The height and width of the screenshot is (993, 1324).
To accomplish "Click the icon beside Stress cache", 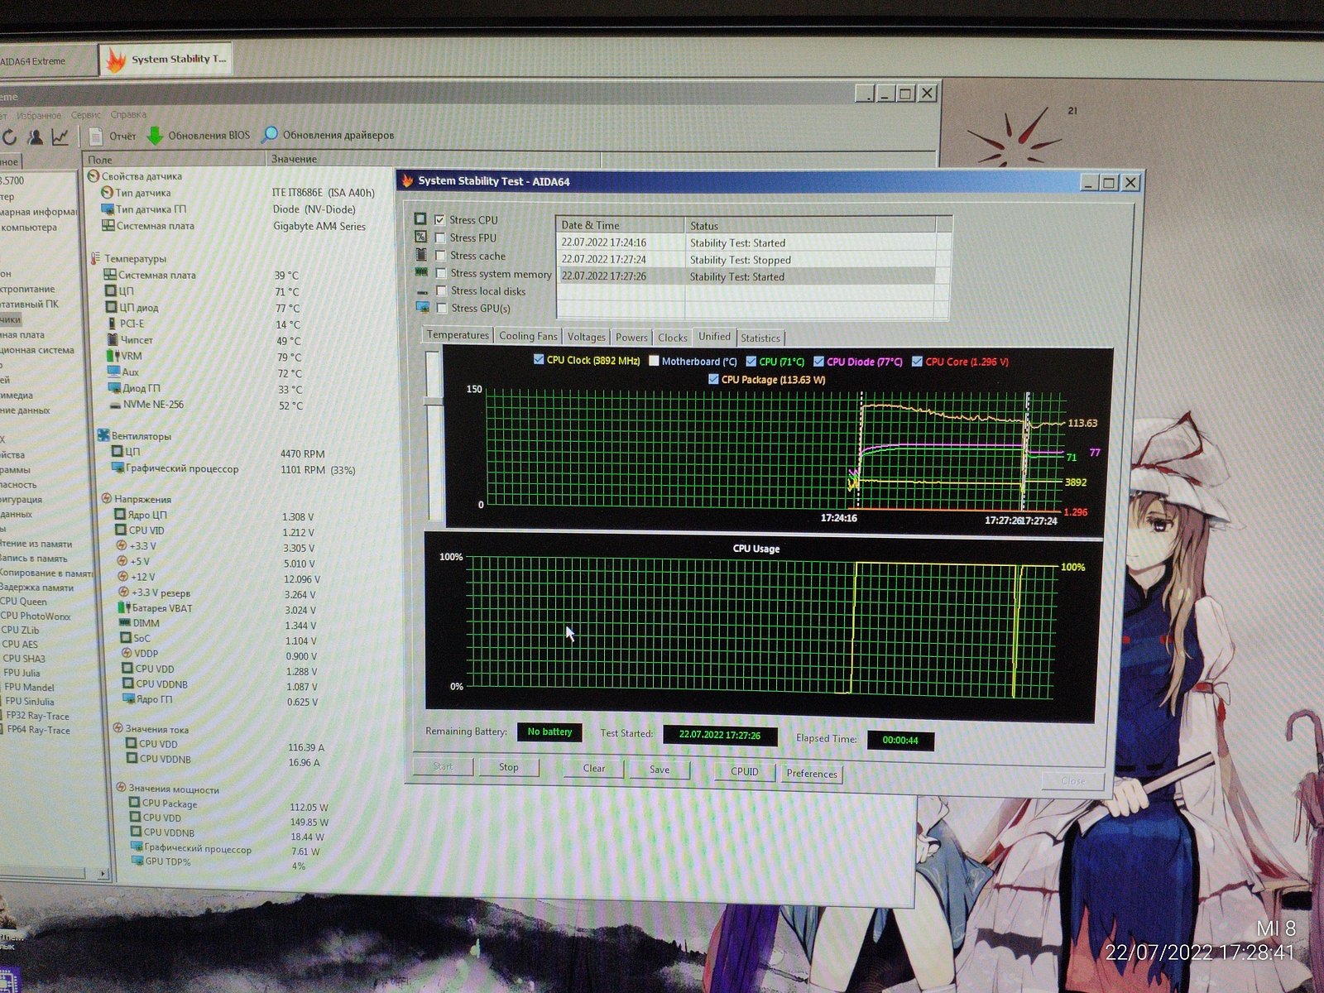I will point(420,255).
